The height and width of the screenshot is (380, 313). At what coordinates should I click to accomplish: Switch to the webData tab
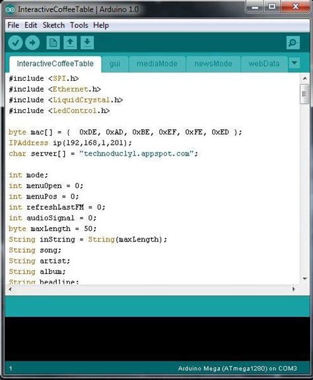point(264,64)
